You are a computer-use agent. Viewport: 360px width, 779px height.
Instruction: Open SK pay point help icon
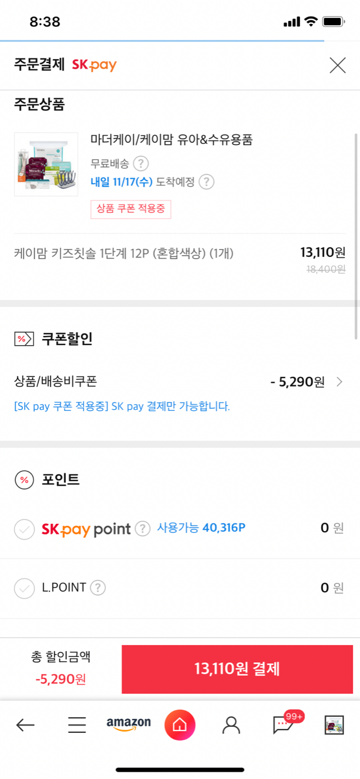coord(143,528)
